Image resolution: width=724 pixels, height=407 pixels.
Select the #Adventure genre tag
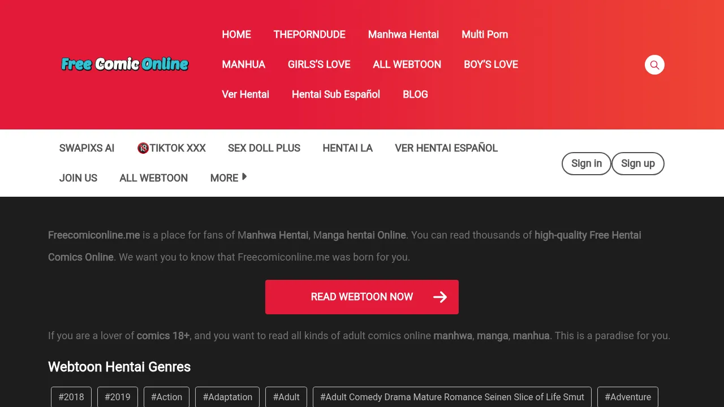pyautogui.click(x=627, y=397)
